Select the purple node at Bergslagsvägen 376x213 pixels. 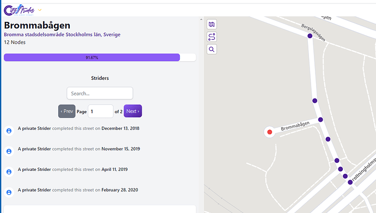tap(310, 36)
